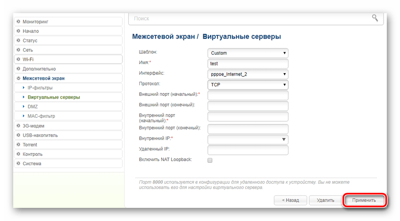Expand the Внутренний IP combo box arrow

point(284,140)
